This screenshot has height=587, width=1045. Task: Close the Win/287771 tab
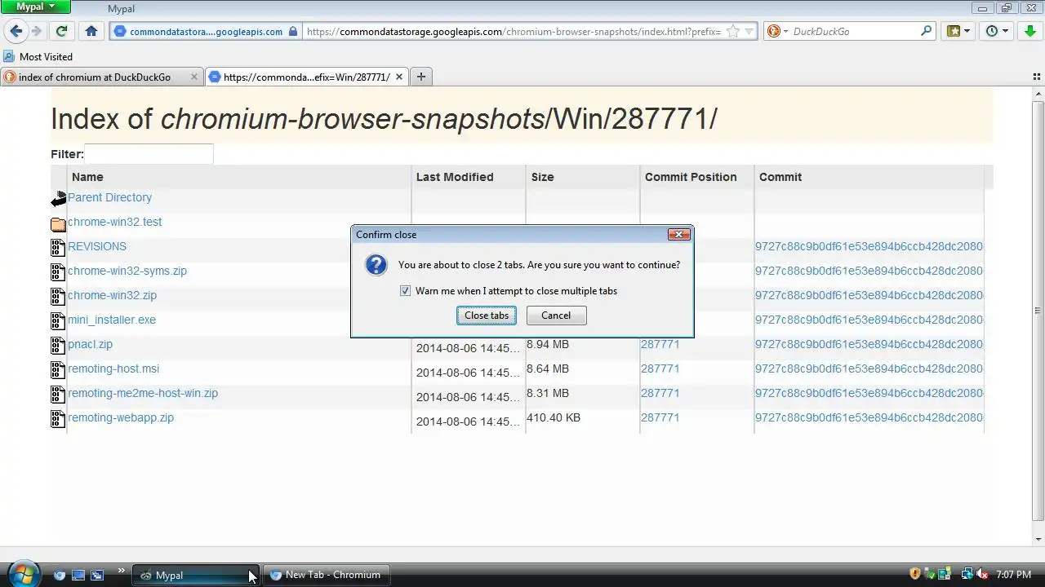[x=399, y=77]
